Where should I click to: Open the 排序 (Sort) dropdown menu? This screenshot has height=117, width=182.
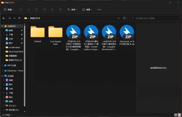pos(72,10)
